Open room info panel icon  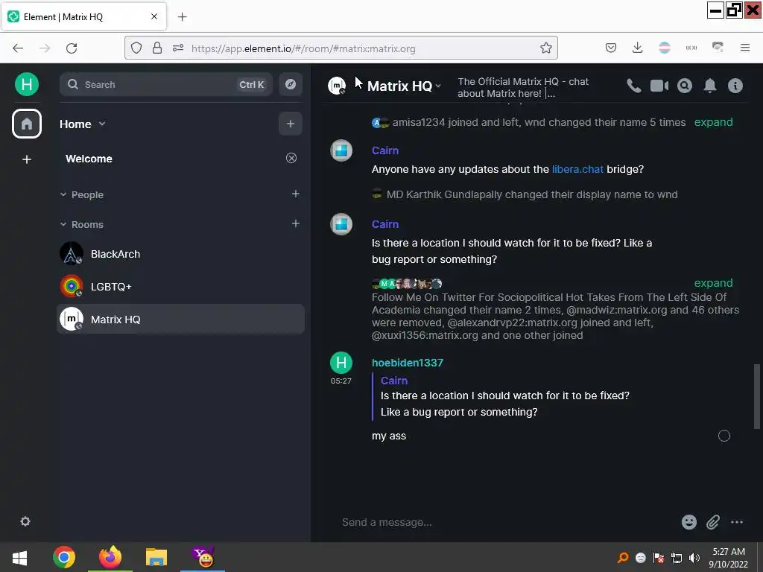click(x=735, y=86)
